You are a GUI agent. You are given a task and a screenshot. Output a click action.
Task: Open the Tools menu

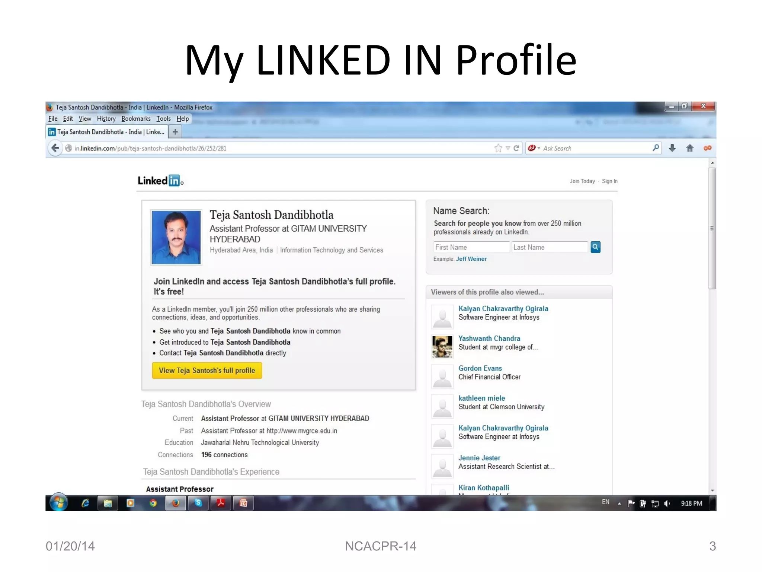(163, 118)
